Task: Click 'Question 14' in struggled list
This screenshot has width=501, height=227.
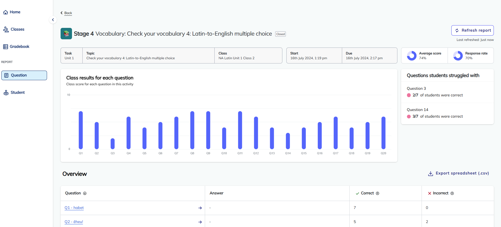Action: (x=418, y=110)
